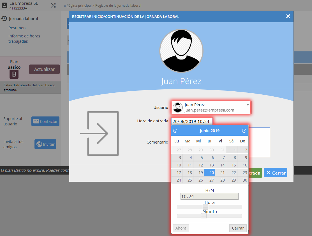This screenshot has height=236, width=312.
Task: Select day 7 in the calendar
Action: (220, 158)
